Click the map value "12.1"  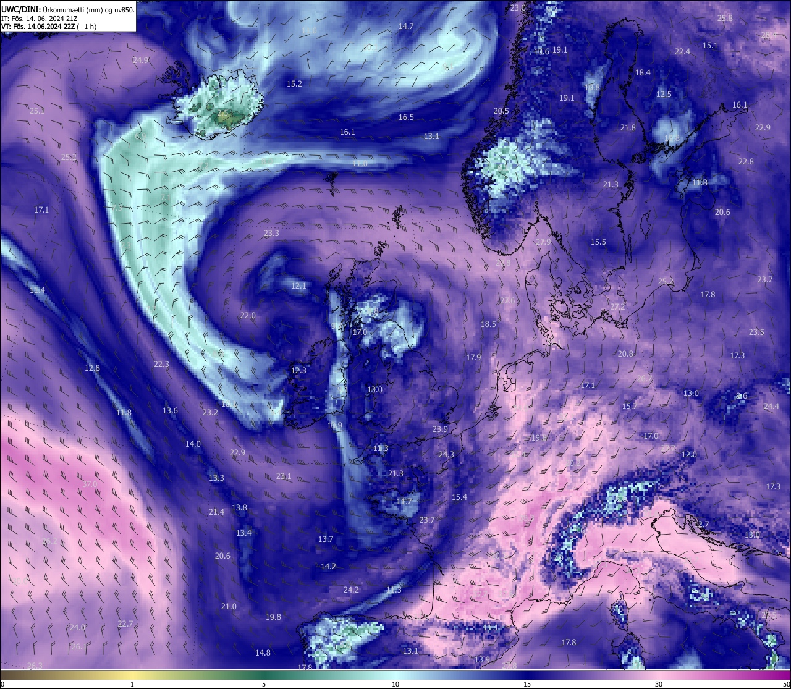click(298, 285)
